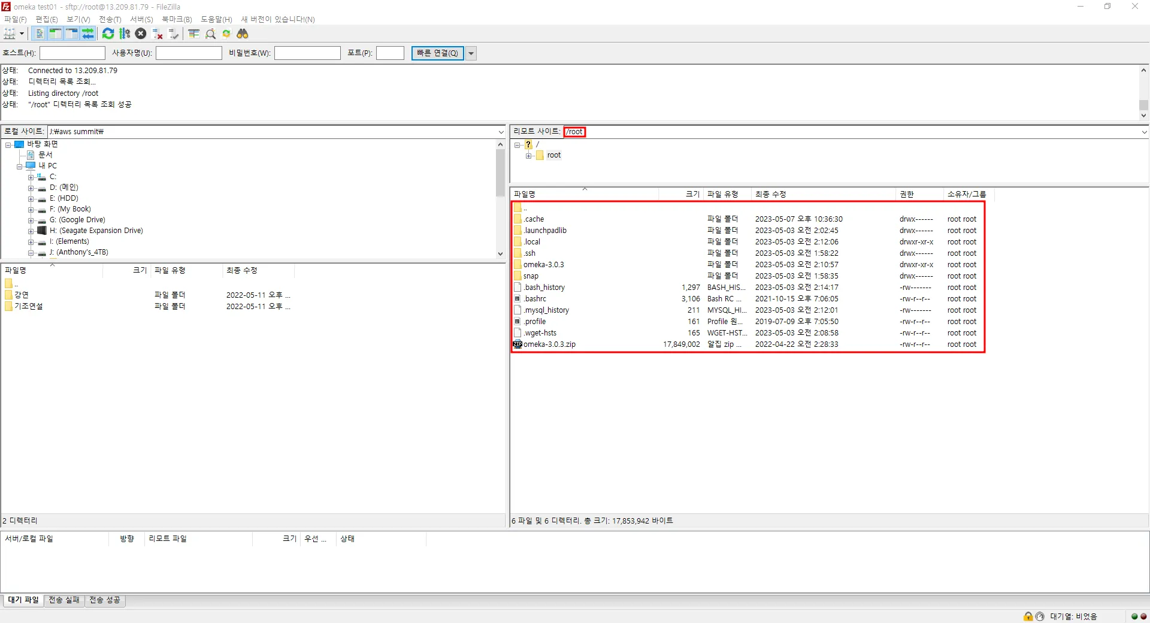Viewport: 1150px width, 623px height.
Task: Select the .cache folder icon
Action: pos(518,219)
